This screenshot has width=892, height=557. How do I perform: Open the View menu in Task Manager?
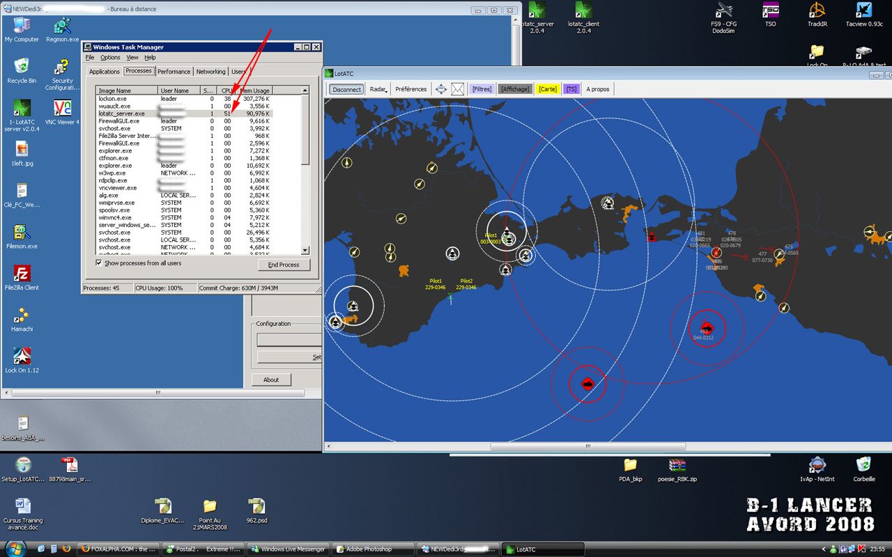(x=132, y=58)
